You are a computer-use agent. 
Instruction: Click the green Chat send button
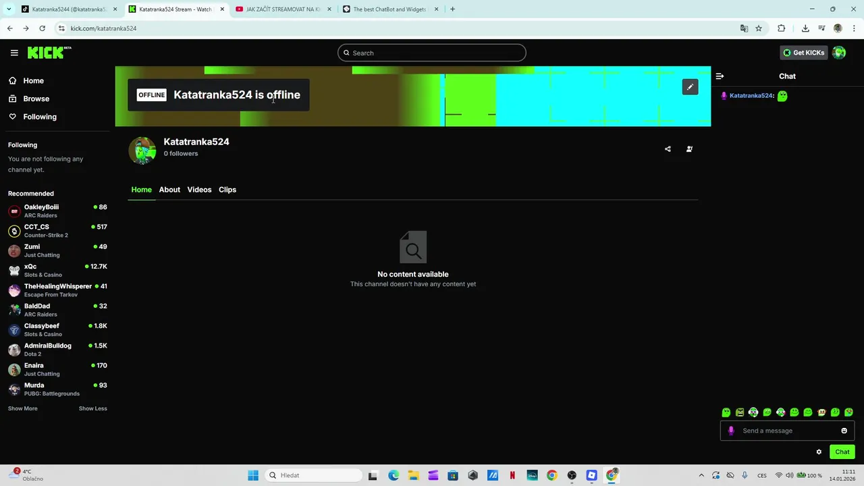(x=842, y=452)
